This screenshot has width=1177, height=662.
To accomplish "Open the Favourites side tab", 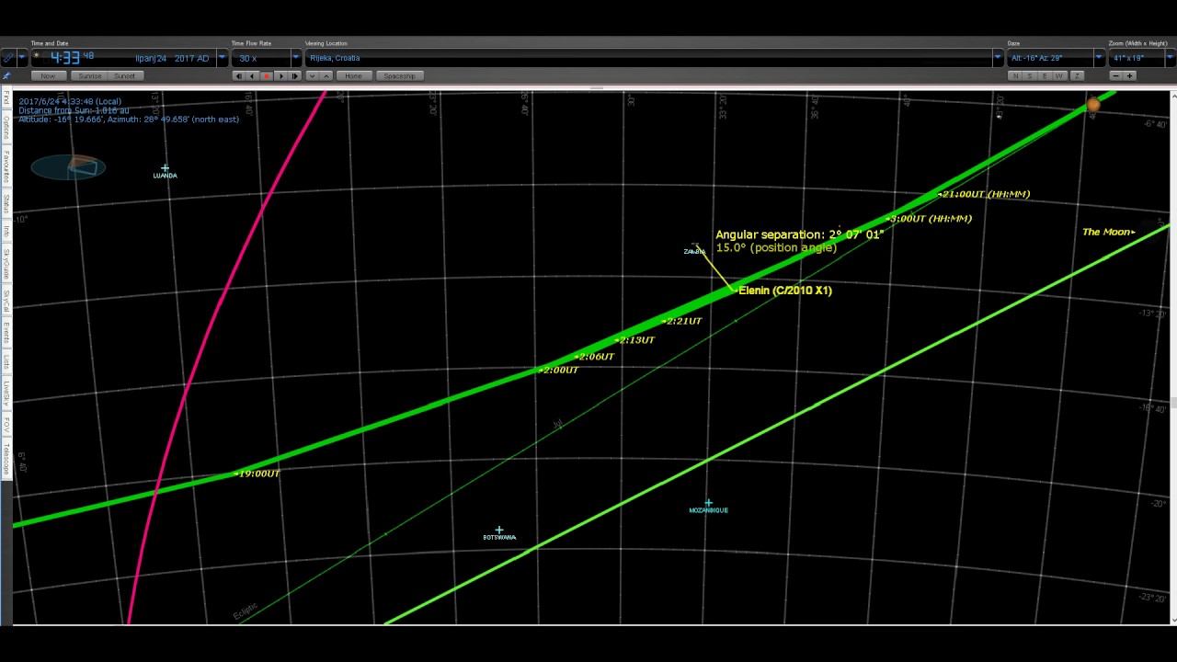I will 6,166.
